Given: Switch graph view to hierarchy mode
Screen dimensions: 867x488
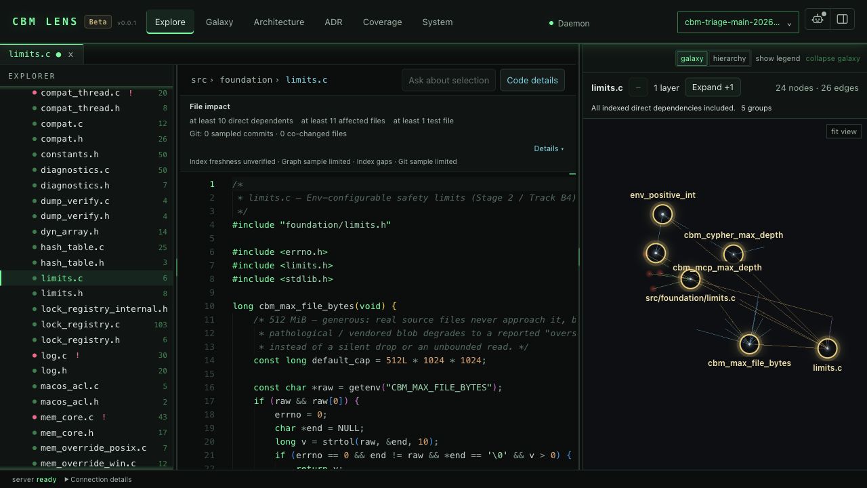Looking at the screenshot, I should coord(729,58).
